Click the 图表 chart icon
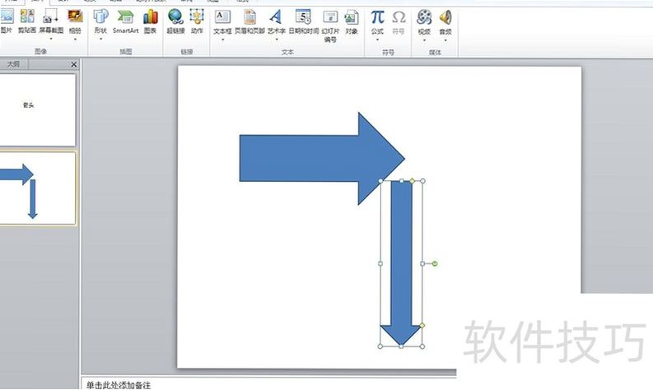Image resolution: width=653 pixels, height=390 pixels. [x=150, y=22]
